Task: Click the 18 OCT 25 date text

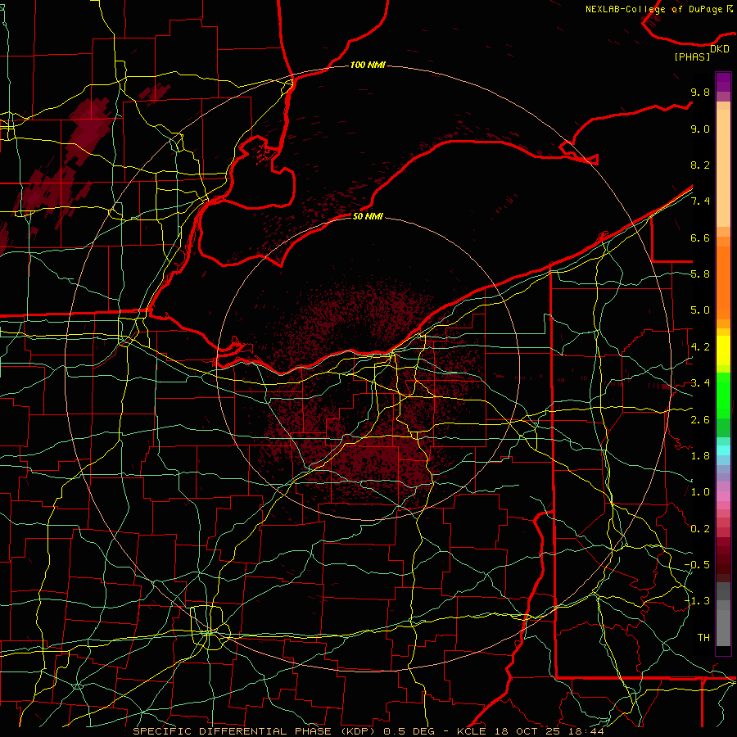Action: (x=528, y=731)
